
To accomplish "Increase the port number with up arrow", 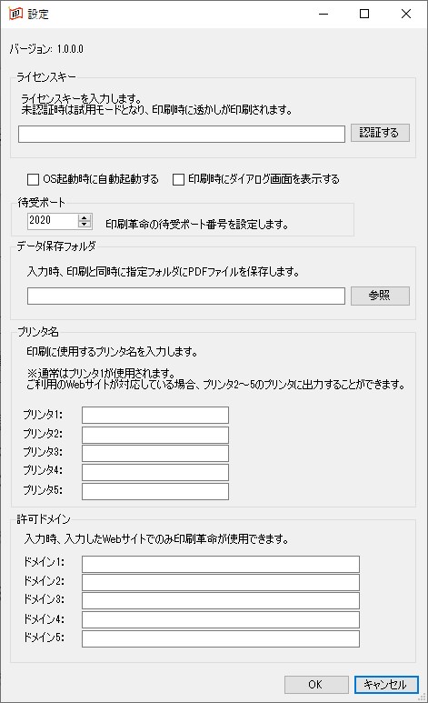I will click(x=84, y=217).
